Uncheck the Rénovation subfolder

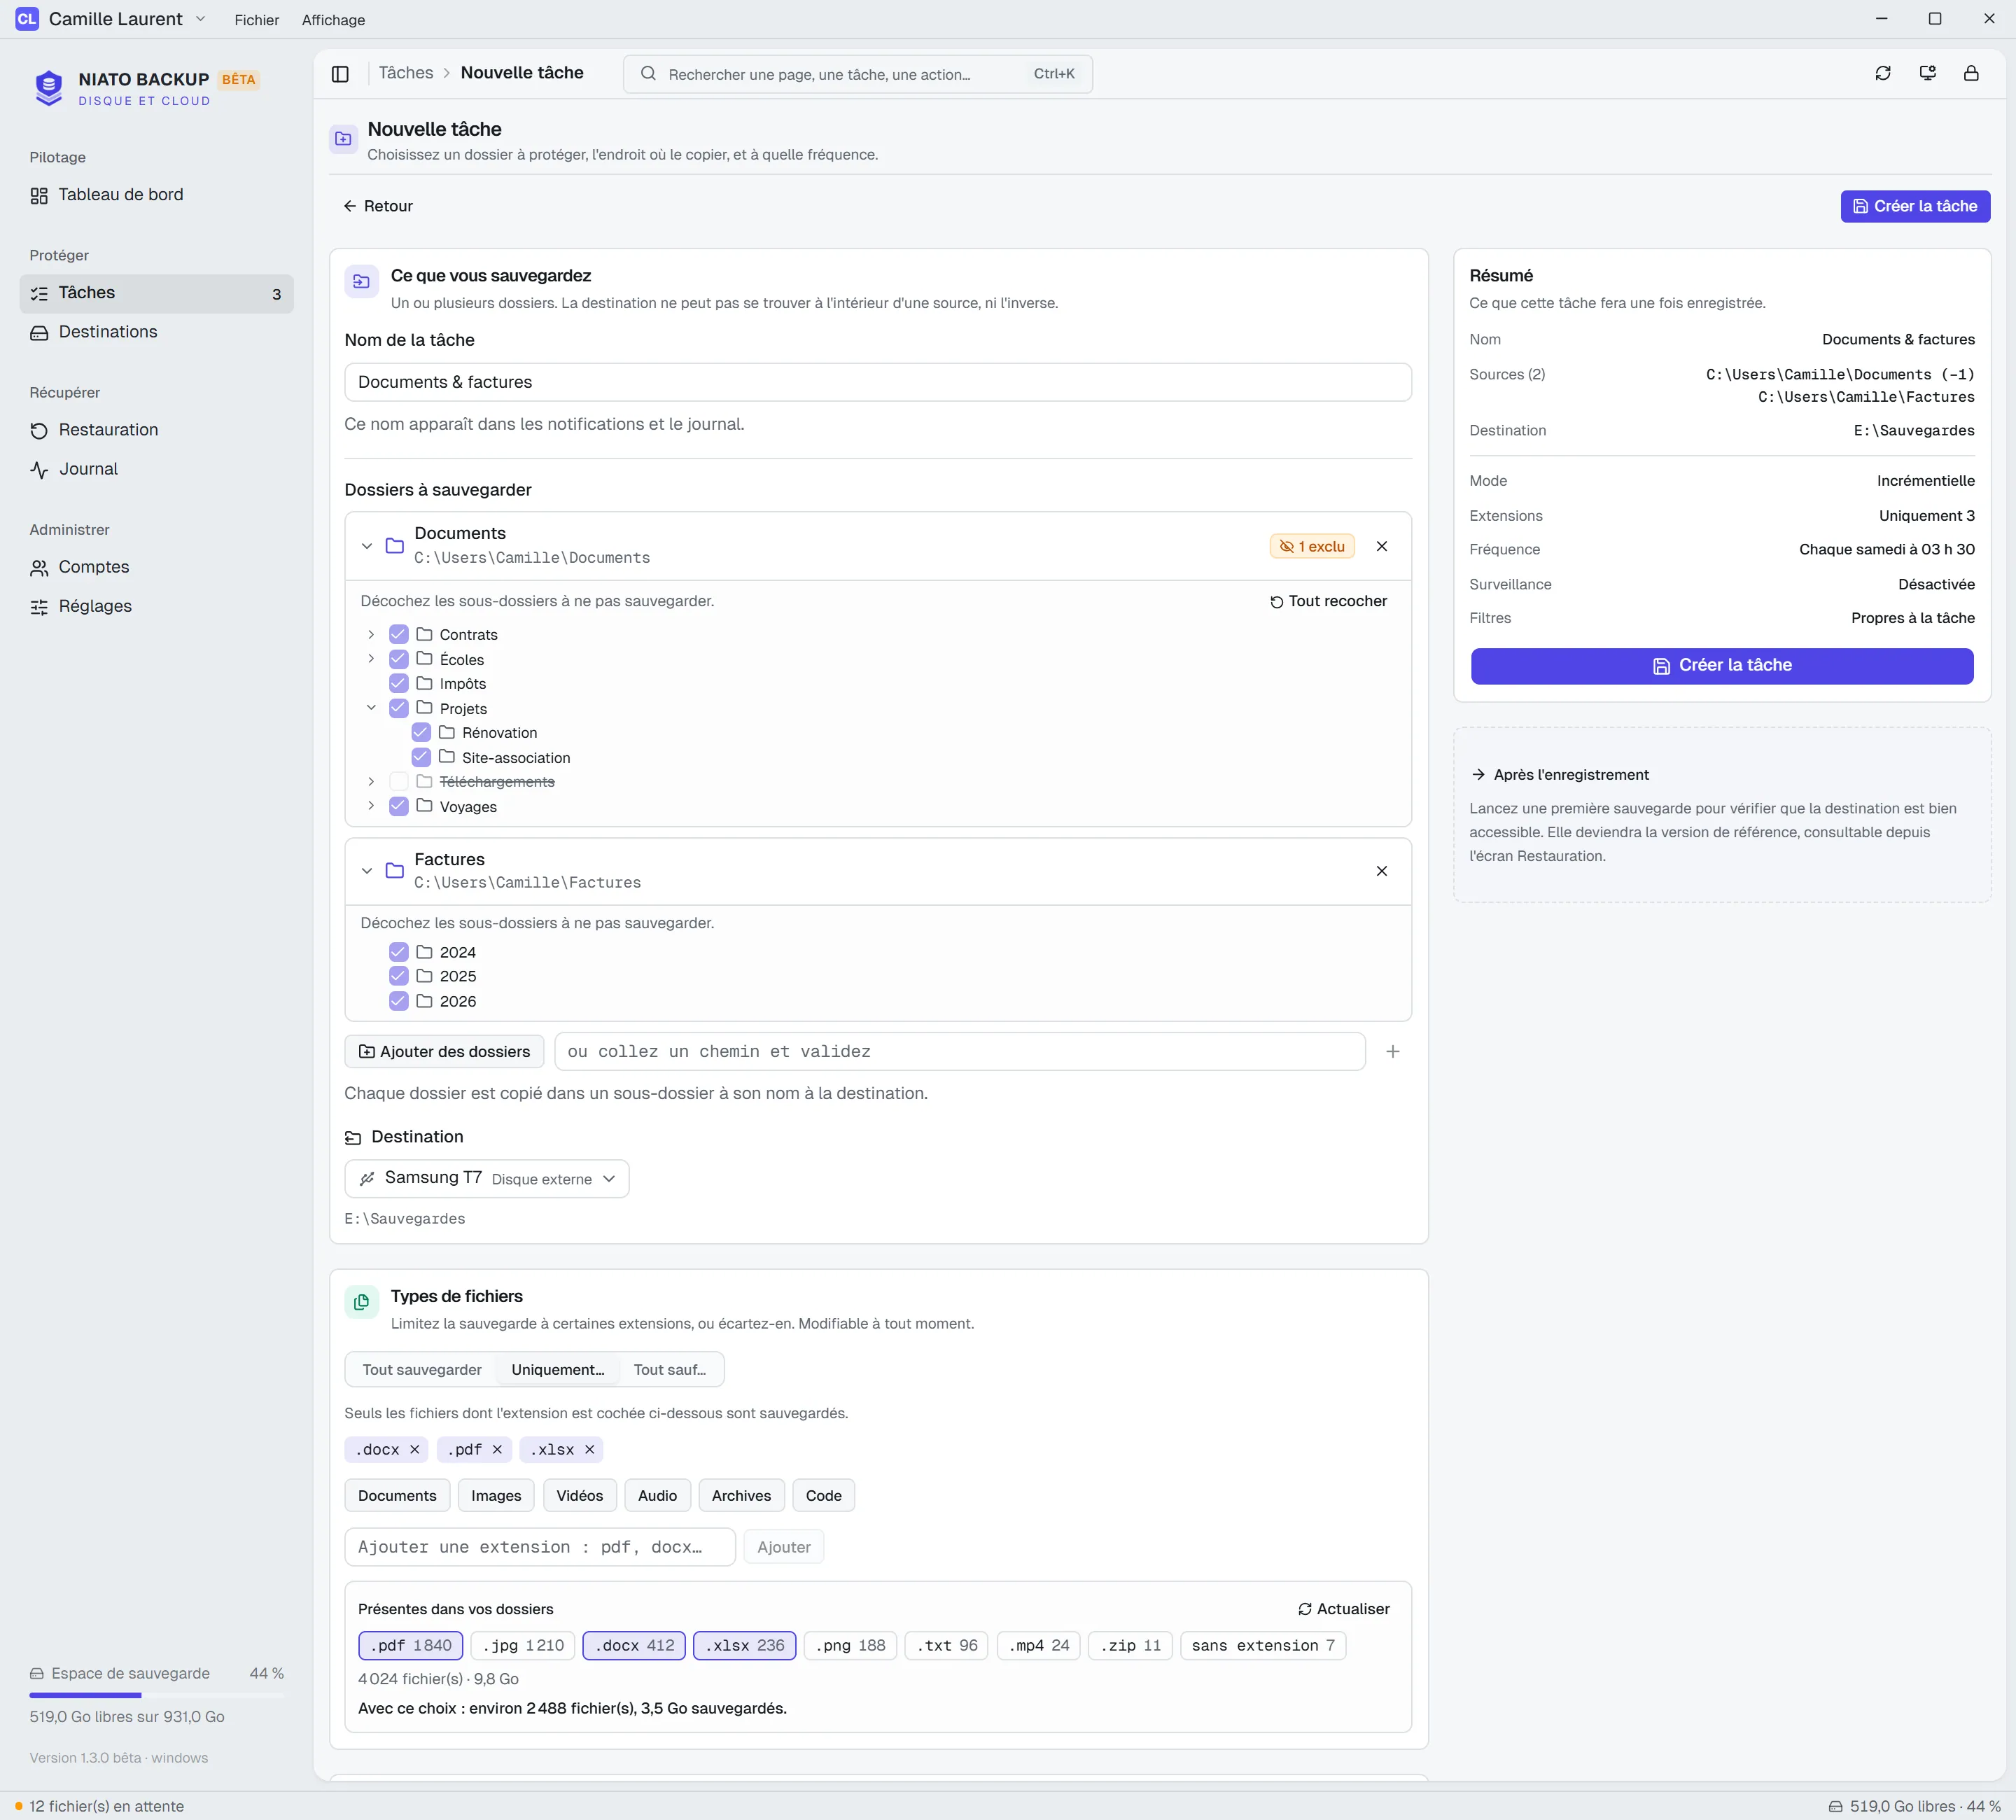point(421,732)
